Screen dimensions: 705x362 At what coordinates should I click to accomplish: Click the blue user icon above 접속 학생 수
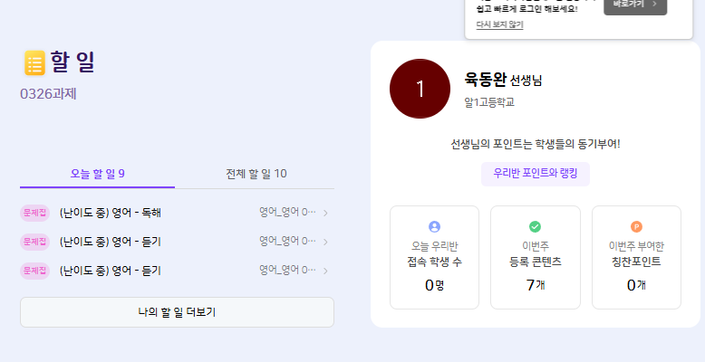[434, 226]
